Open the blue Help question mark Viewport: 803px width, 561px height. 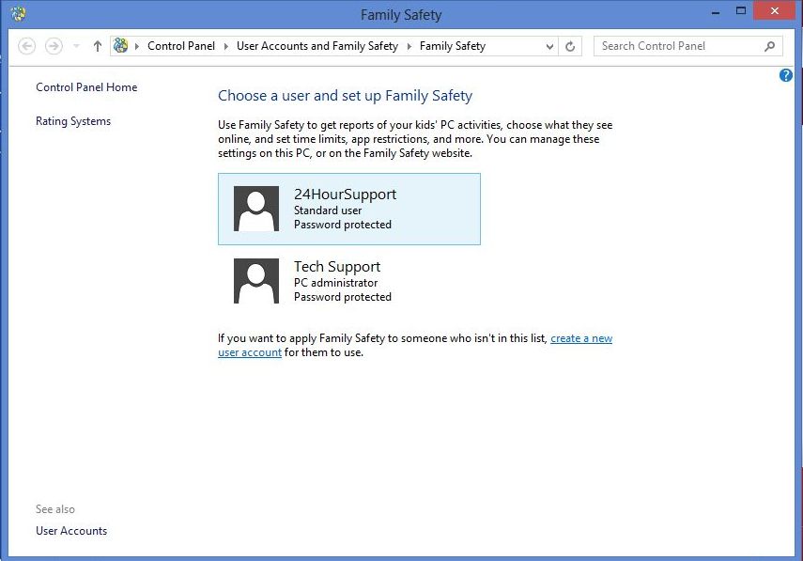pyautogui.click(x=785, y=75)
